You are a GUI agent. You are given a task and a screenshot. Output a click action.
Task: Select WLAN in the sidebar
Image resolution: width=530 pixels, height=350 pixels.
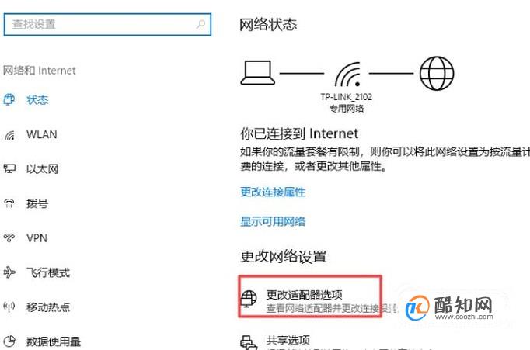coord(41,134)
